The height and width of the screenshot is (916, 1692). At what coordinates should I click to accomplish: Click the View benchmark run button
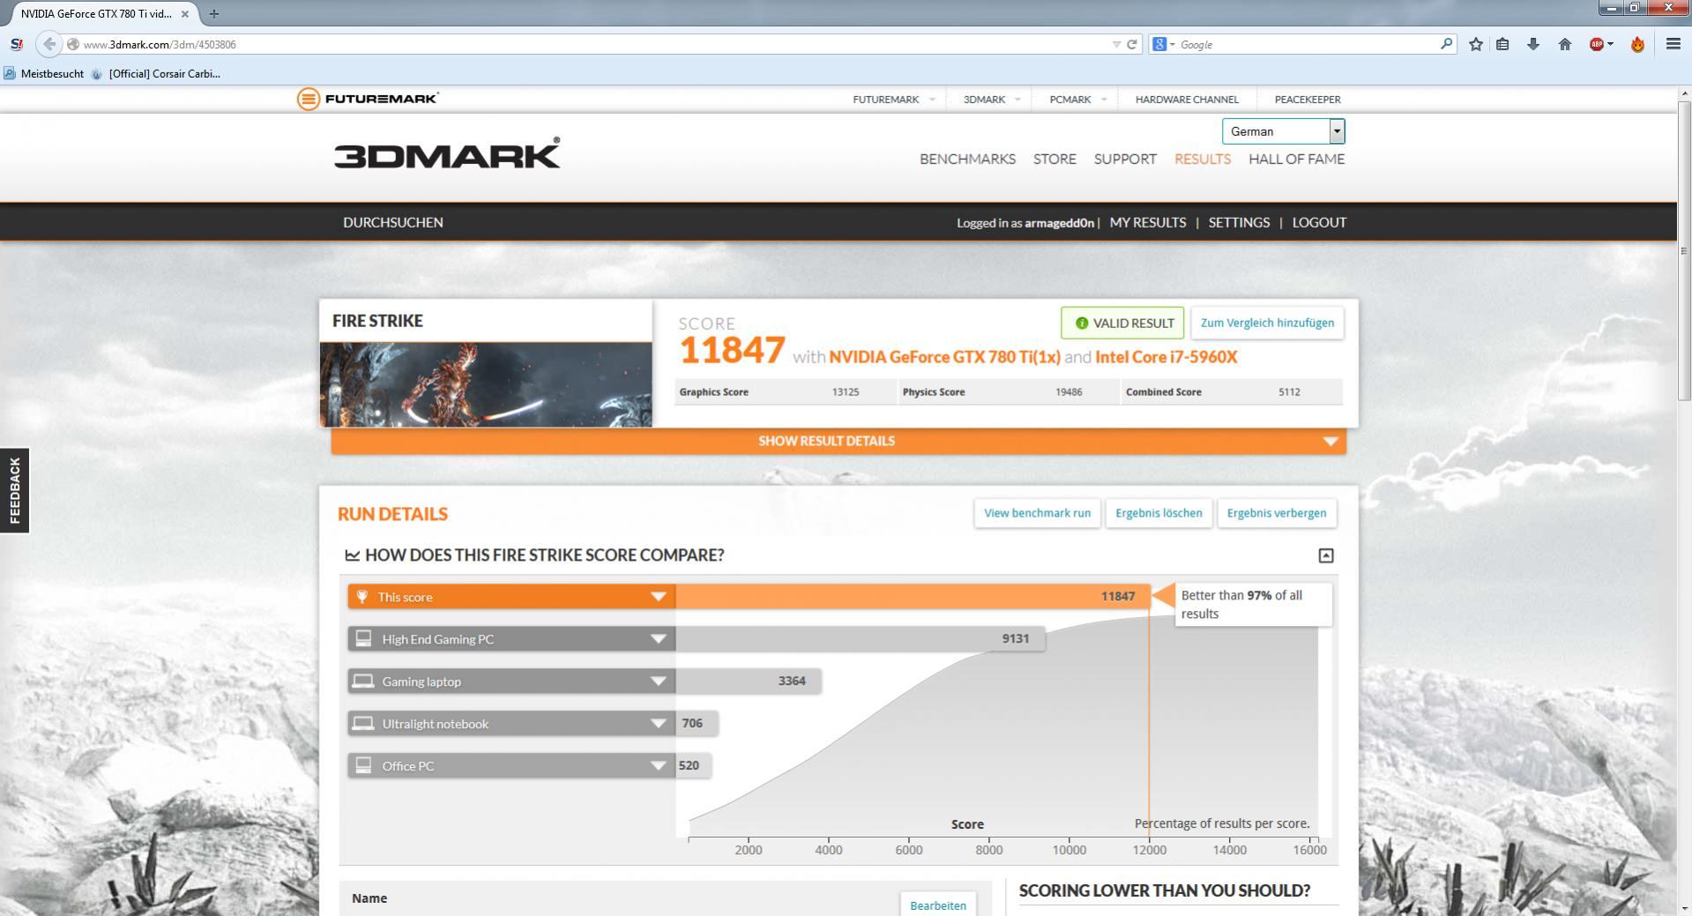click(x=1037, y=513)
